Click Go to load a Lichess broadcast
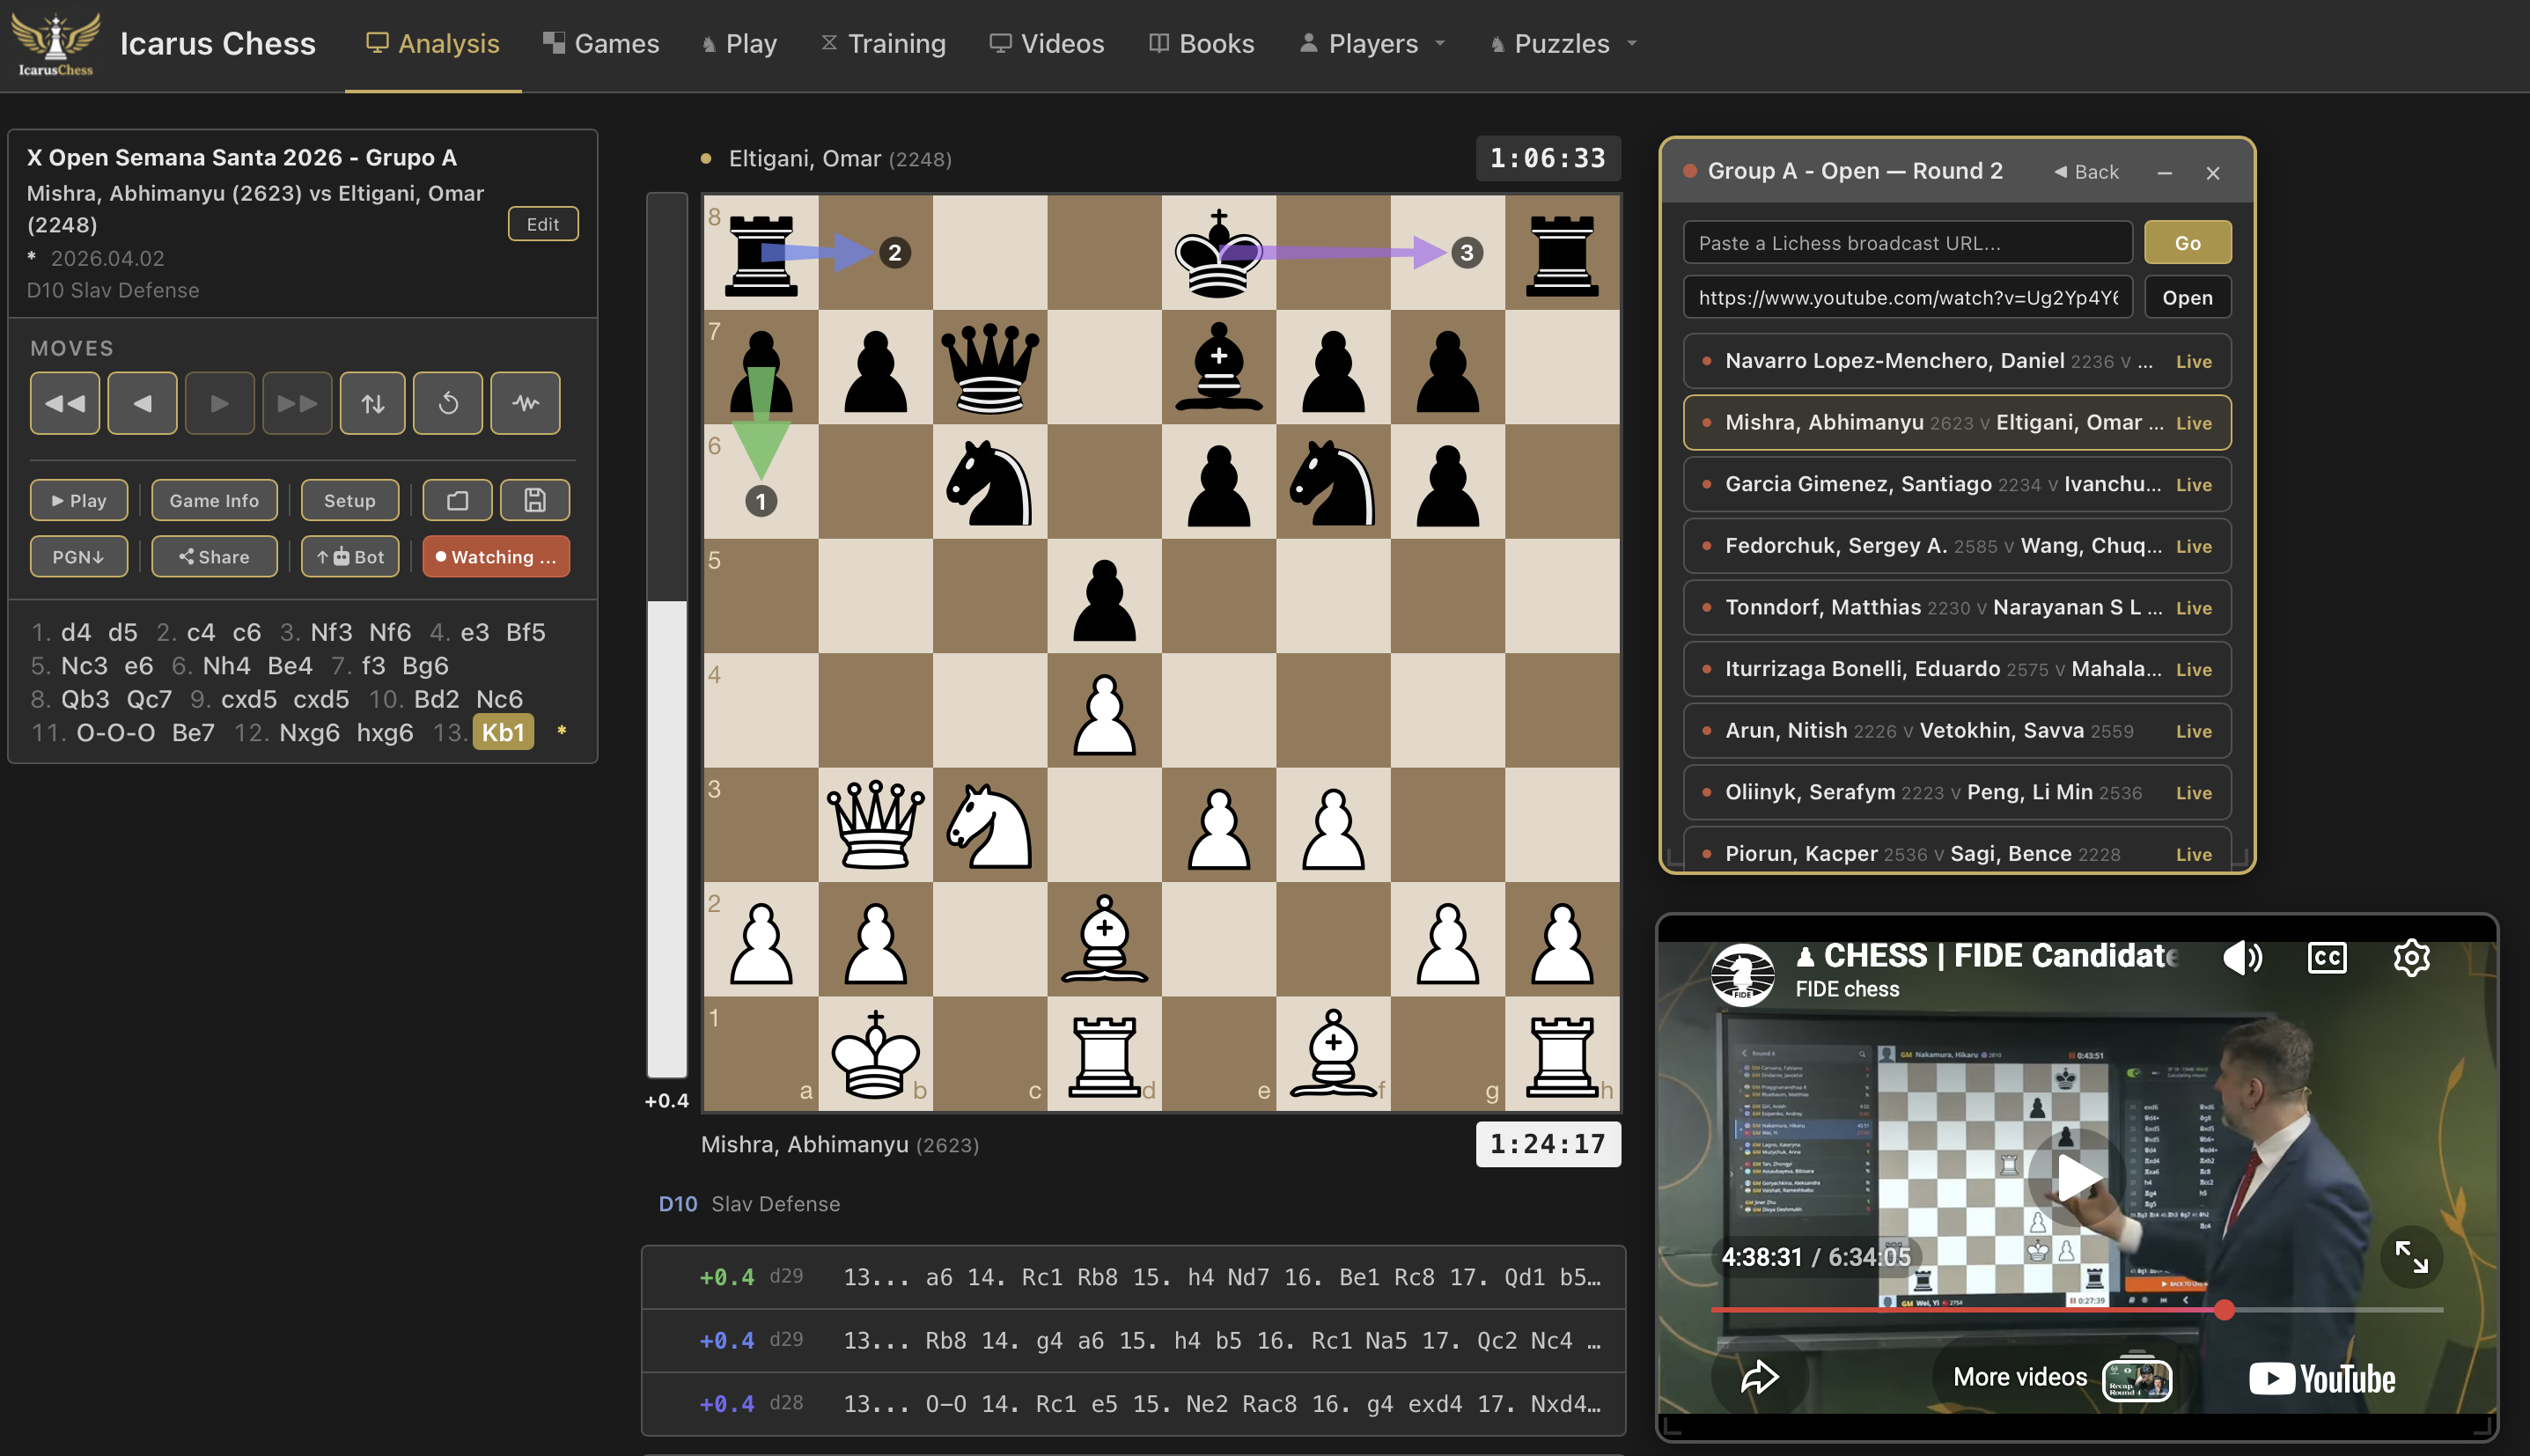 coord(2187,242)
